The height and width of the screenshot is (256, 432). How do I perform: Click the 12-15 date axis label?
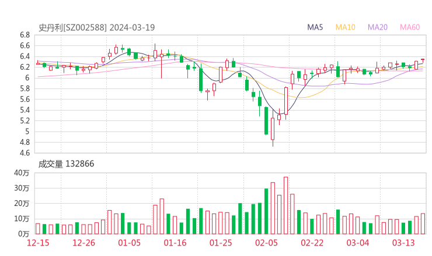[x=38, y=243]
